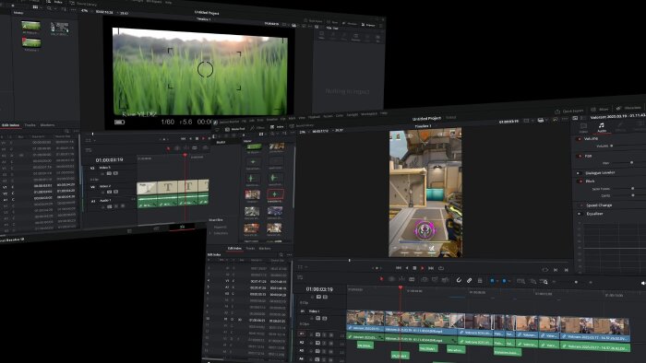The width and height of the screenshot is (646, 363).
Task: Toggle Media Pool button in front window
Action: coord(235,129)
